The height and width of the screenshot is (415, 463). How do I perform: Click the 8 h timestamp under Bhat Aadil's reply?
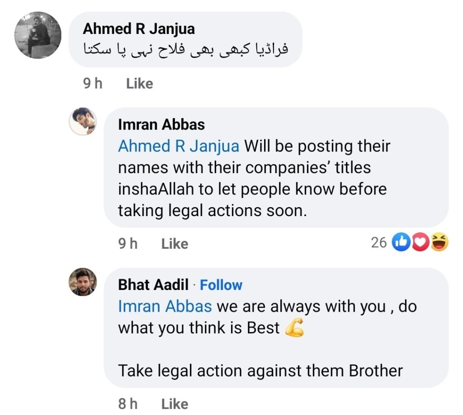128,404
